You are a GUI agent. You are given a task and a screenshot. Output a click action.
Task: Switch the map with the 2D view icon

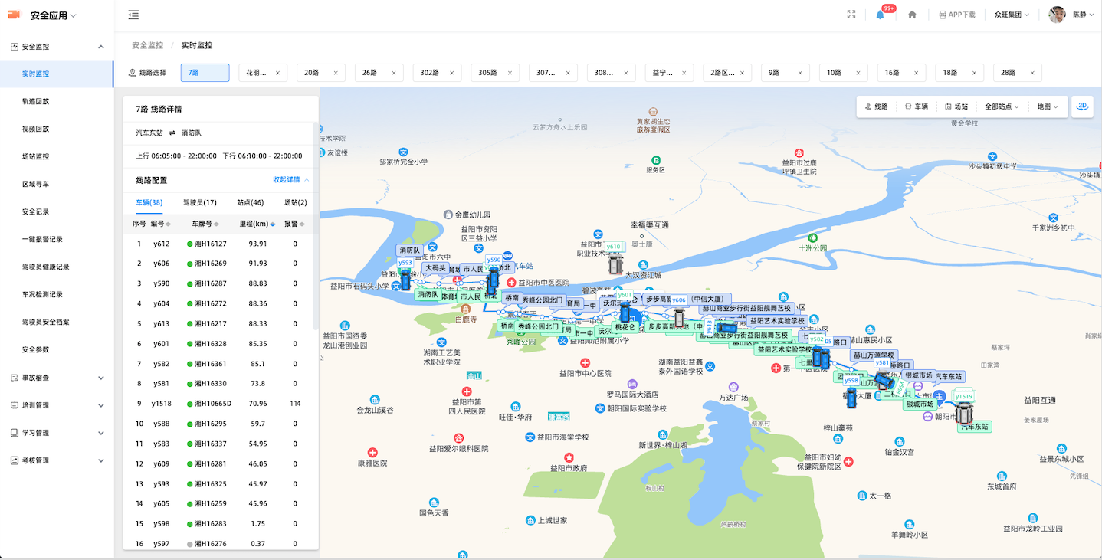[x=1083, y=106]
